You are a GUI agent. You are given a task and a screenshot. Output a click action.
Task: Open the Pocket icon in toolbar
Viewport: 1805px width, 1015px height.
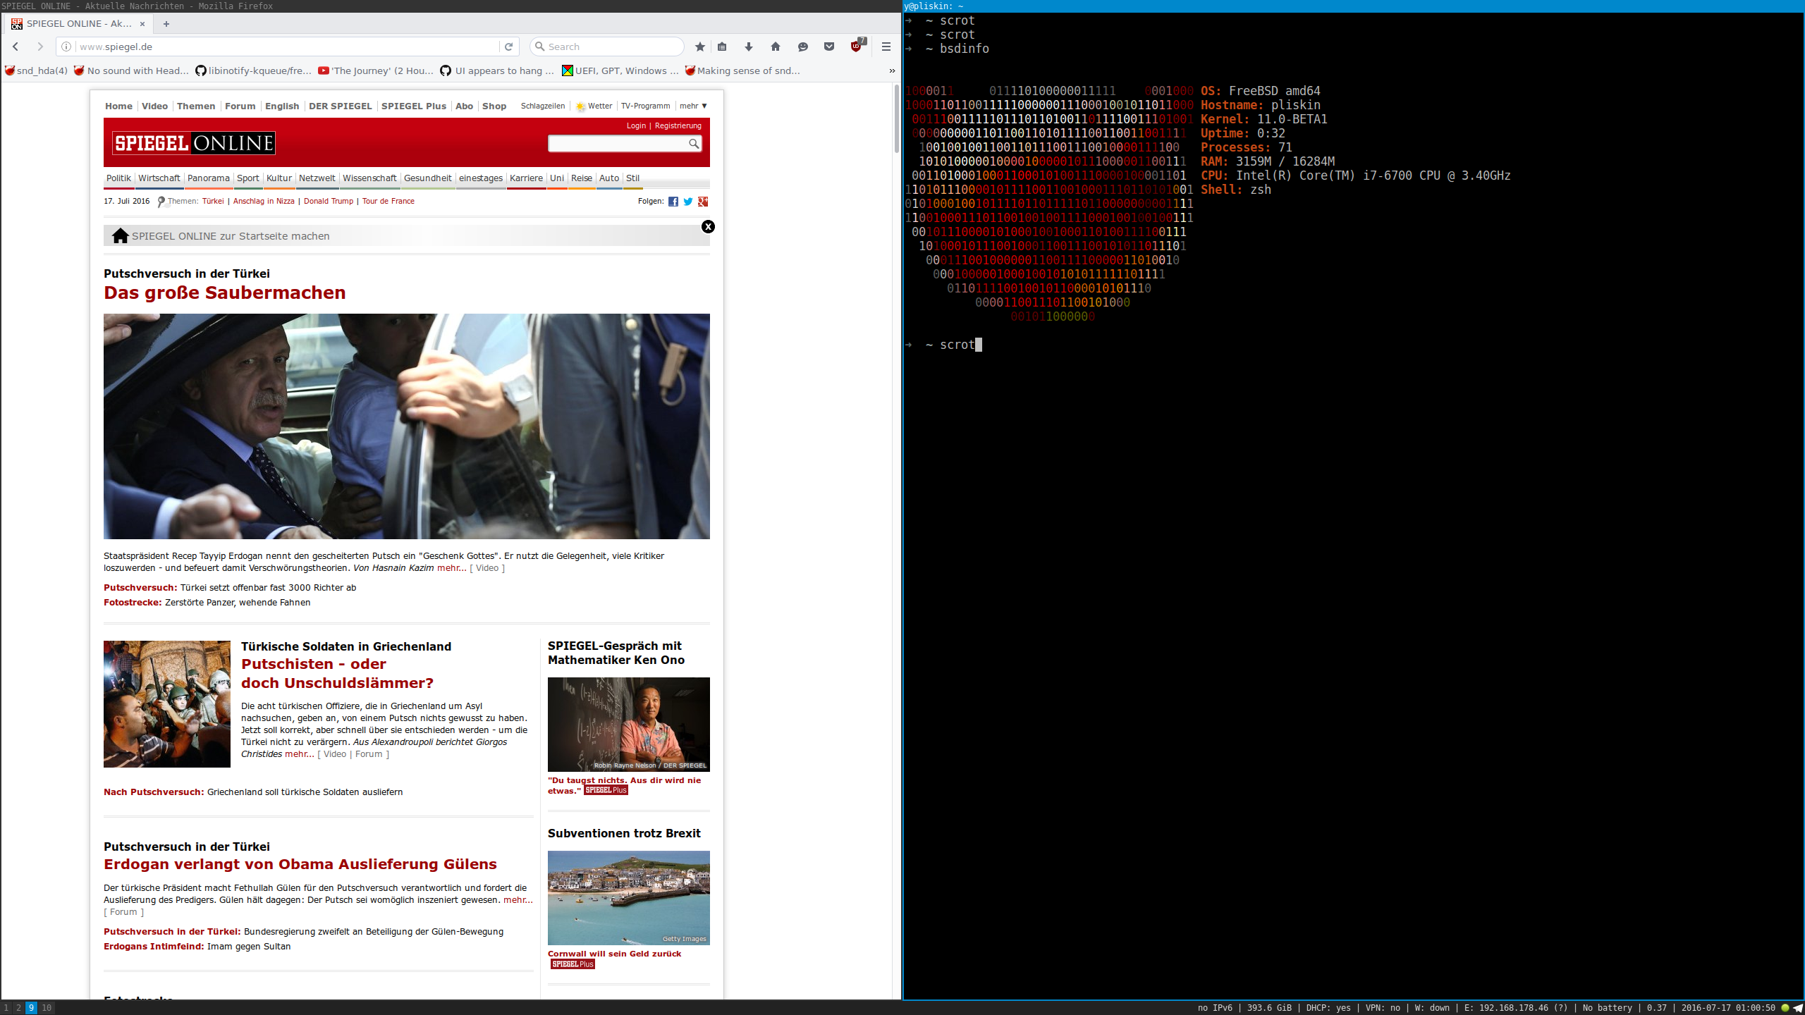point(829,47)
